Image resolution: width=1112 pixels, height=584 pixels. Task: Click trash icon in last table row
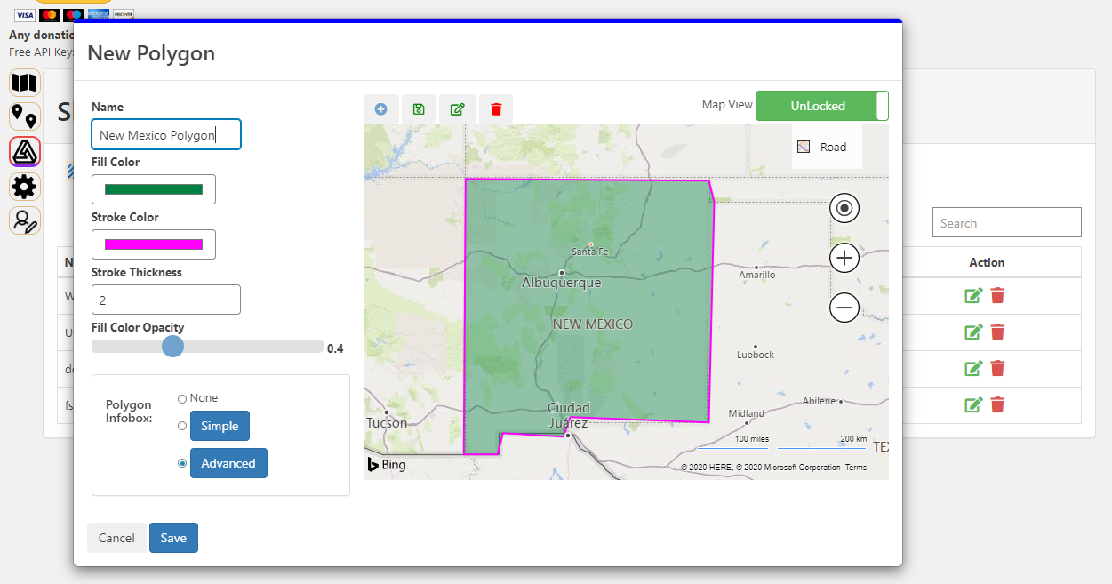tap(997, 405)
